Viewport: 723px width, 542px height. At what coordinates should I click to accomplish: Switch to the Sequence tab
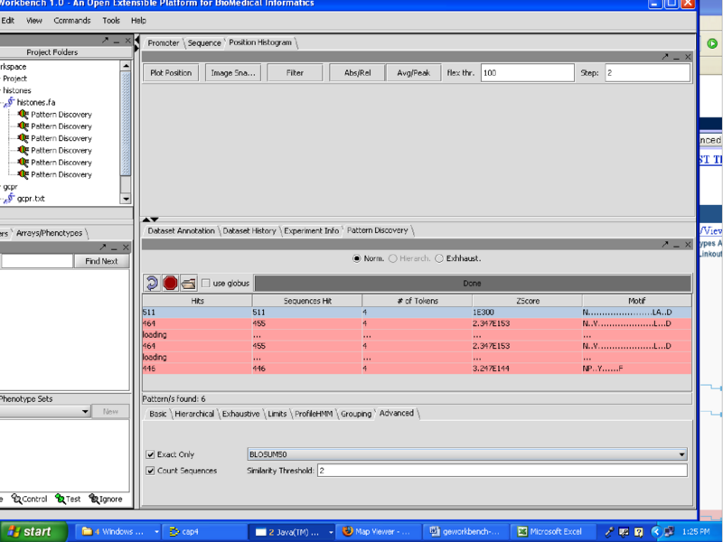[x=203, y=43]
